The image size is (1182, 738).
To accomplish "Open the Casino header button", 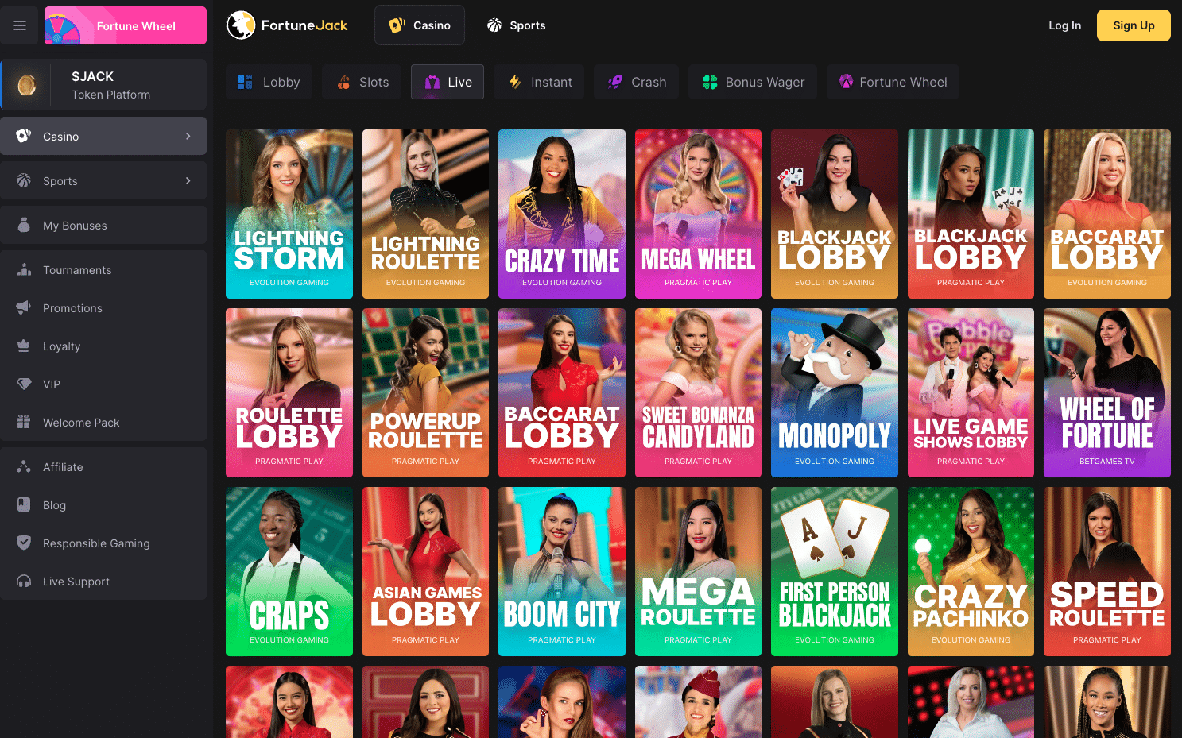I will [420, 25].
